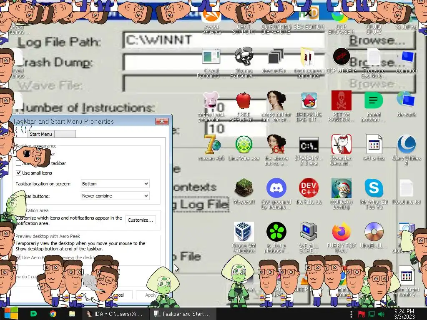Toggle the Use small icons checkbox

18,173
